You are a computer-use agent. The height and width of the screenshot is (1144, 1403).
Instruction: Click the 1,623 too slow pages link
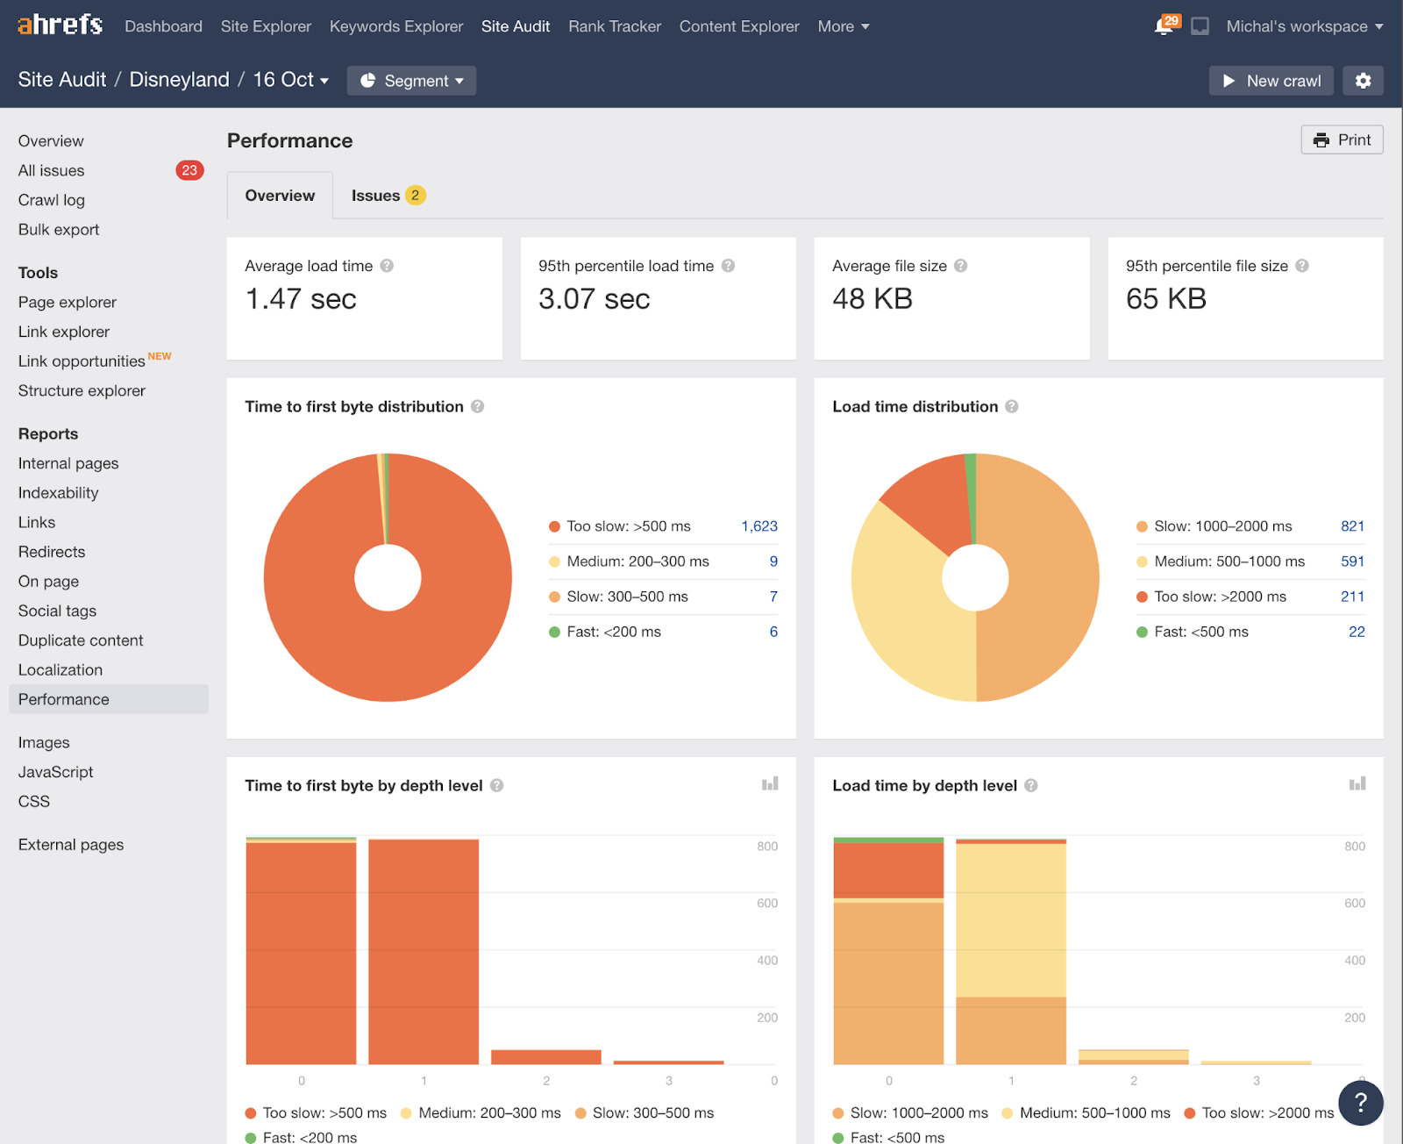coord(760,526)
